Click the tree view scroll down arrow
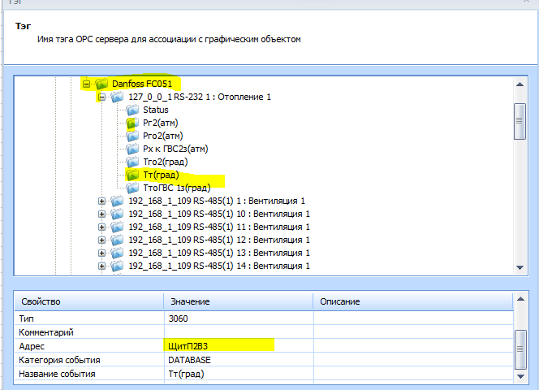The image size is (539, 390). (520, 267)
